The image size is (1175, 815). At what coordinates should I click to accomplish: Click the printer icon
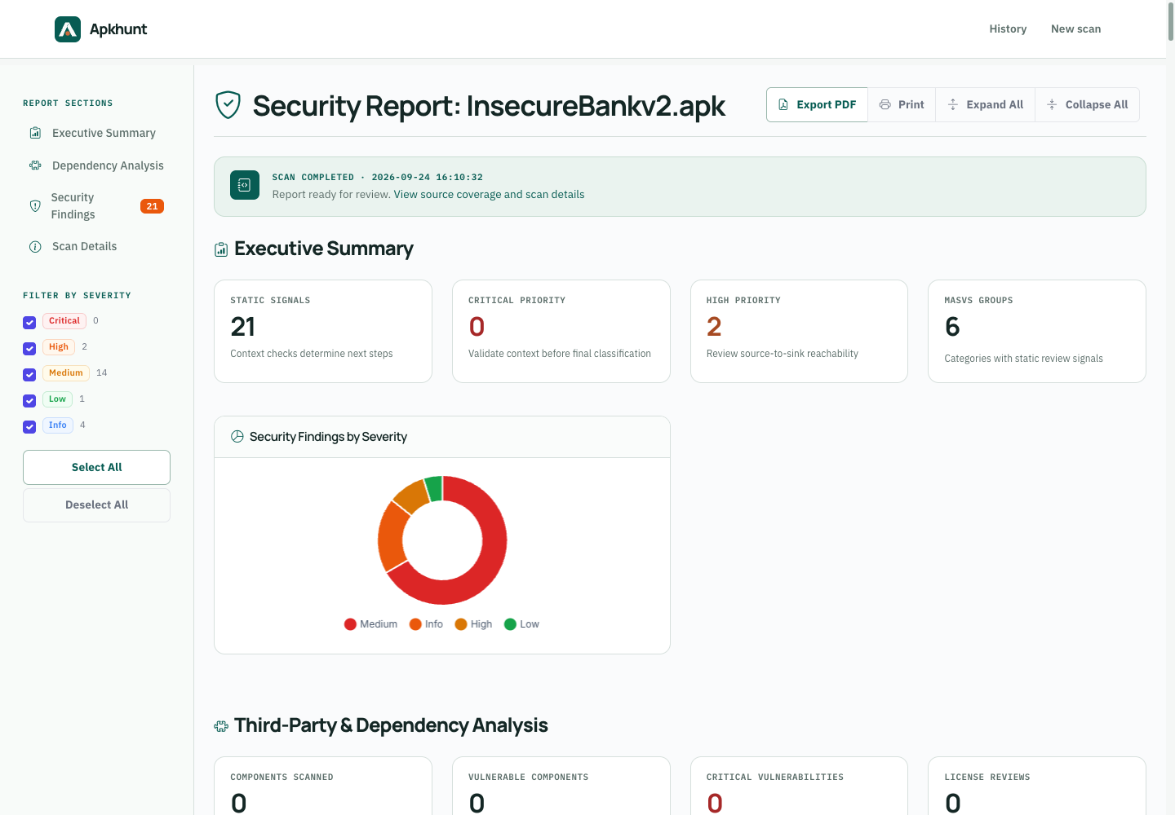(885, 104)
